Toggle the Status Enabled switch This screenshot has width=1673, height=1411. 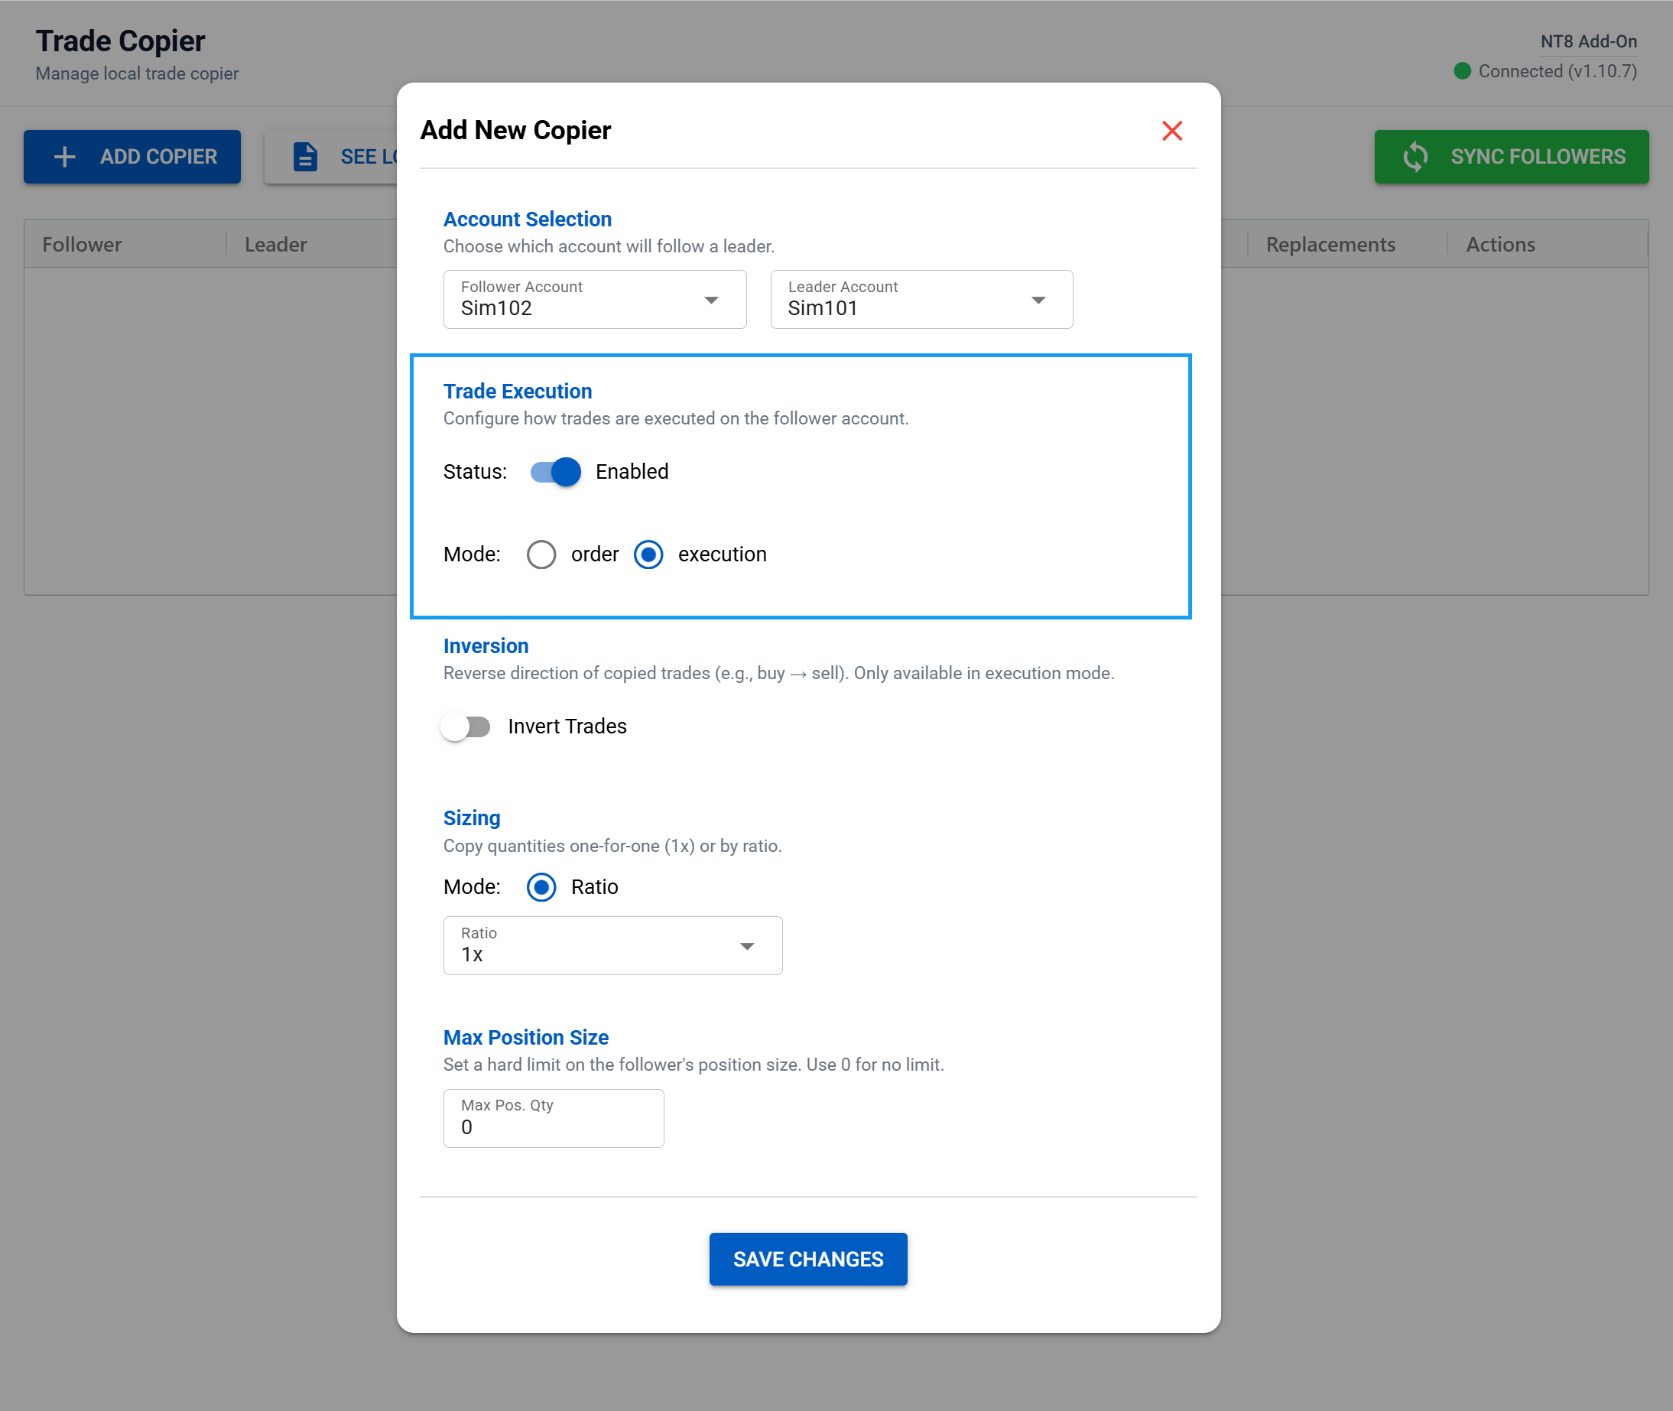click(x=556, y=472)
